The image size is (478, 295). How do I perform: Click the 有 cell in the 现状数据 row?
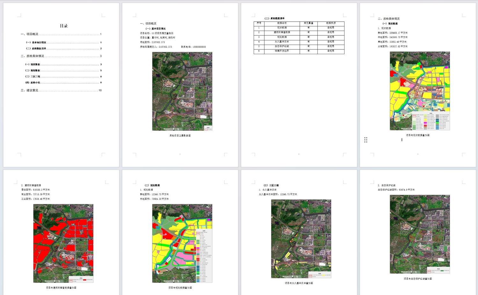(308, 28)
